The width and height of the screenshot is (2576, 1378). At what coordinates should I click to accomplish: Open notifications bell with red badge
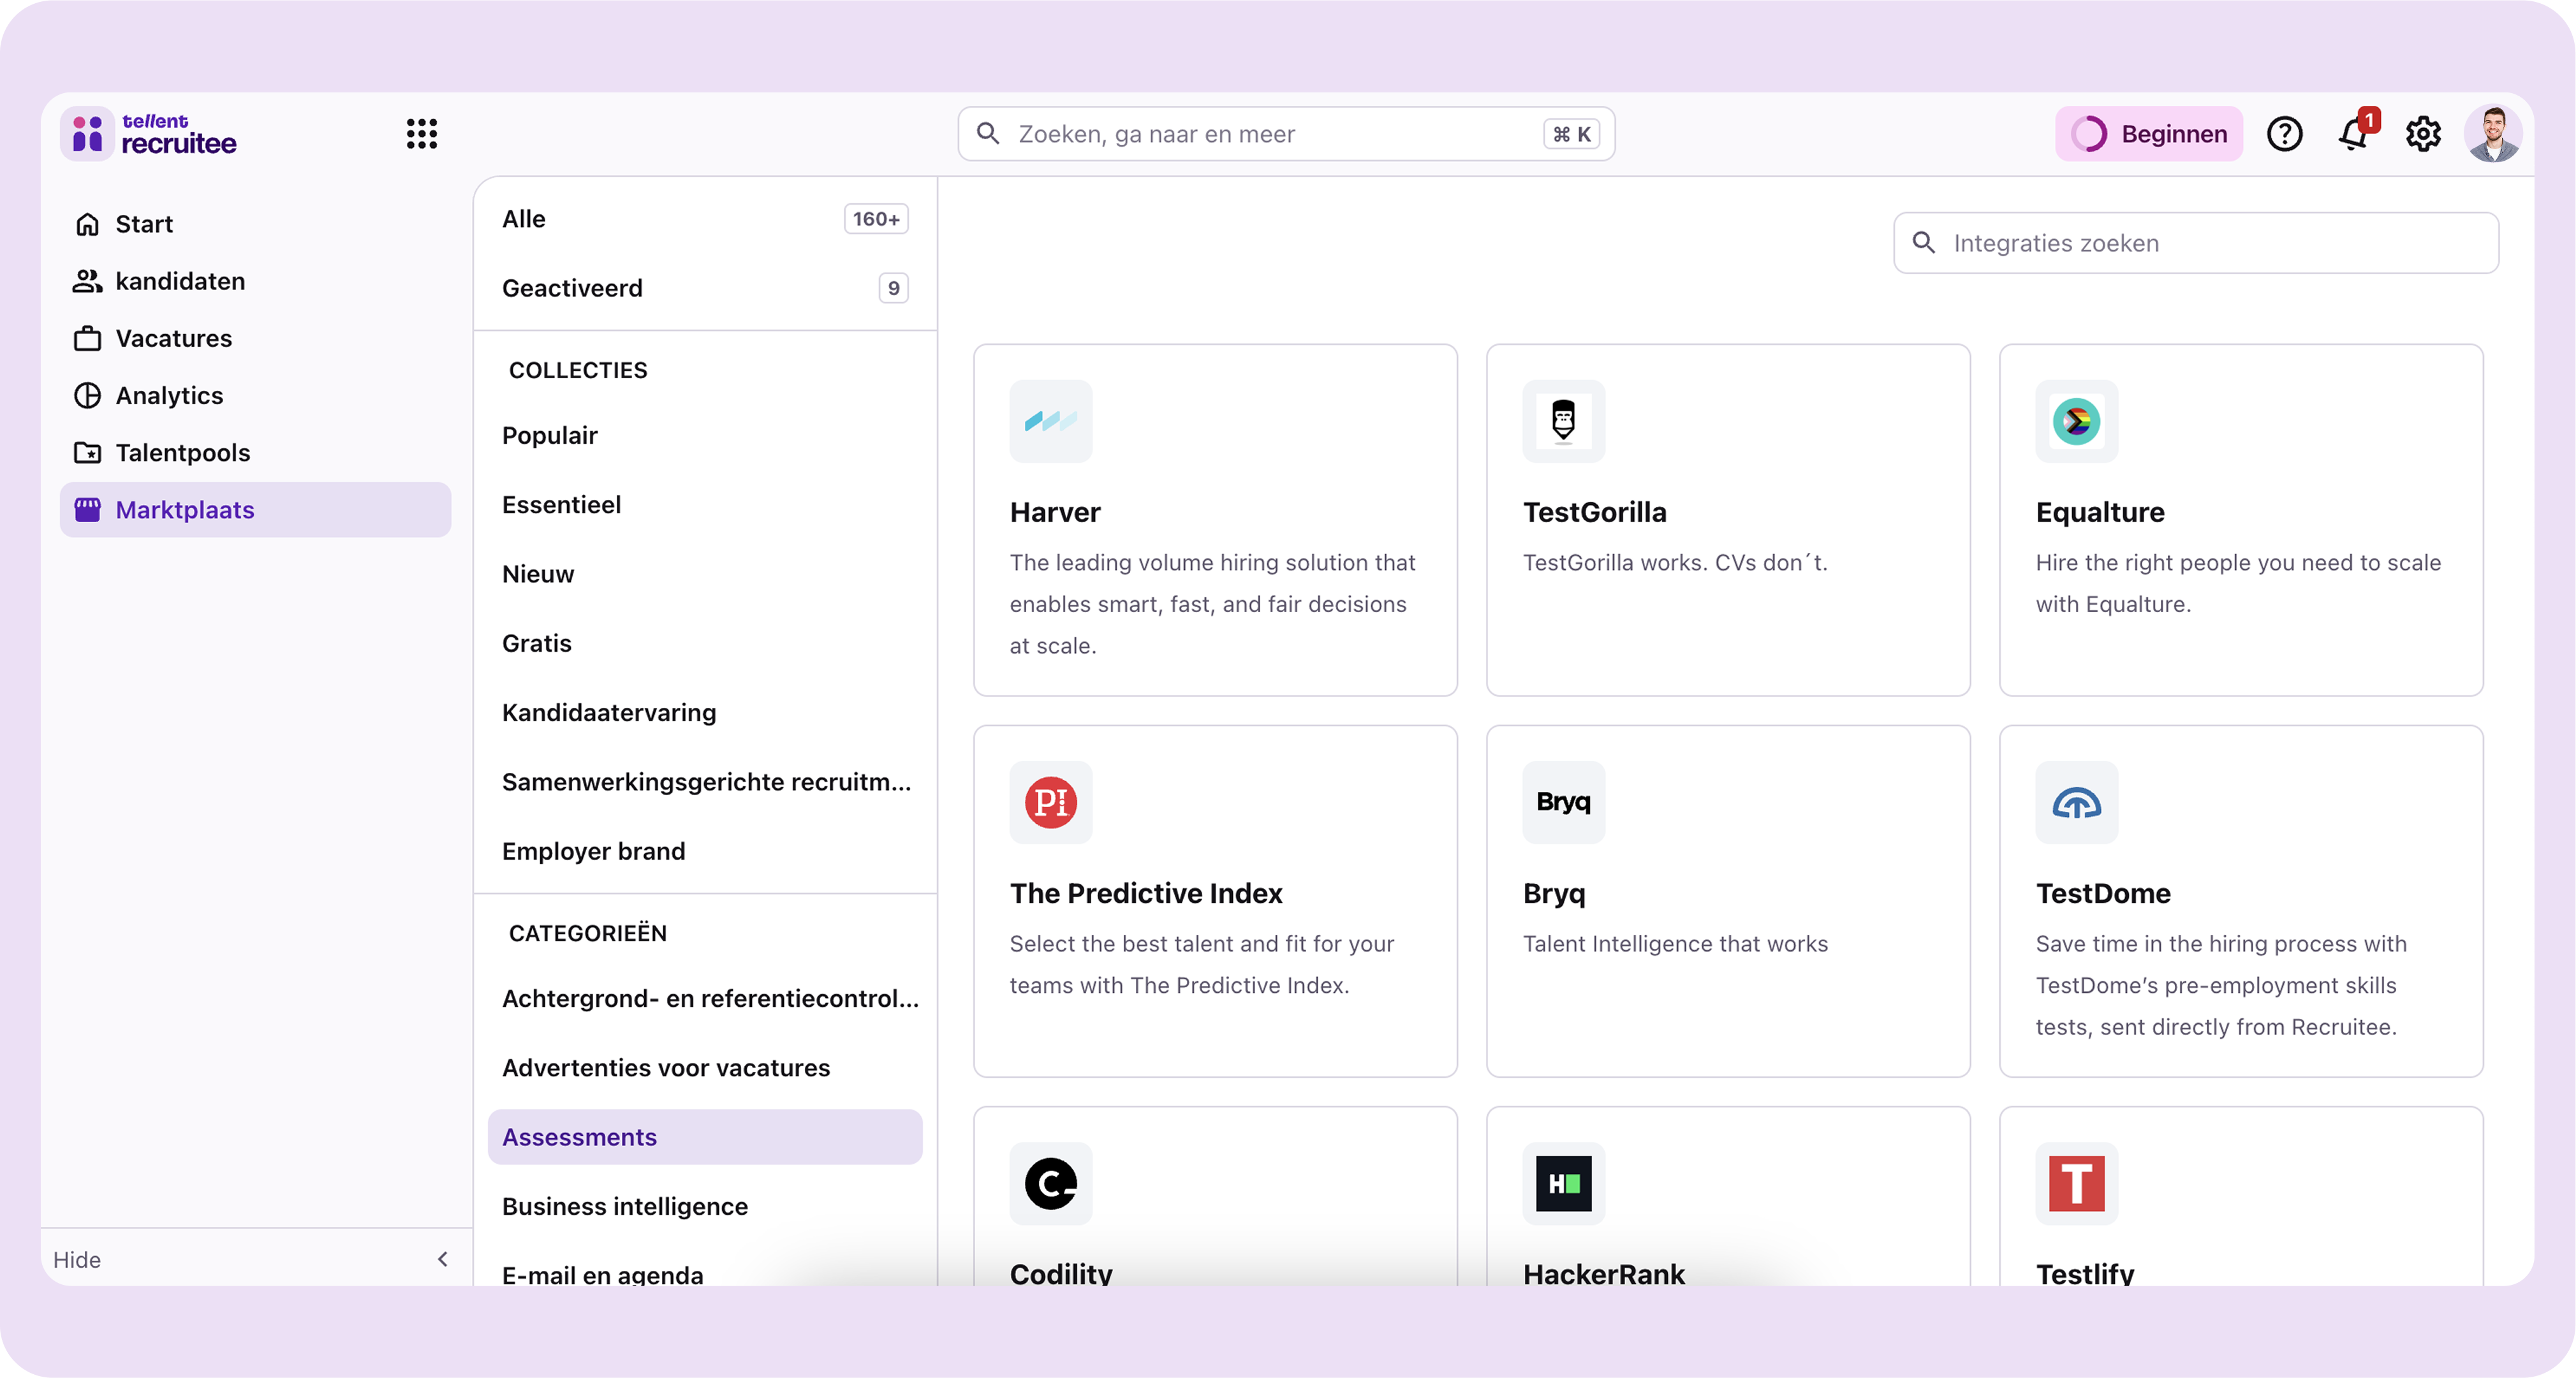[x=2354, y=133]
